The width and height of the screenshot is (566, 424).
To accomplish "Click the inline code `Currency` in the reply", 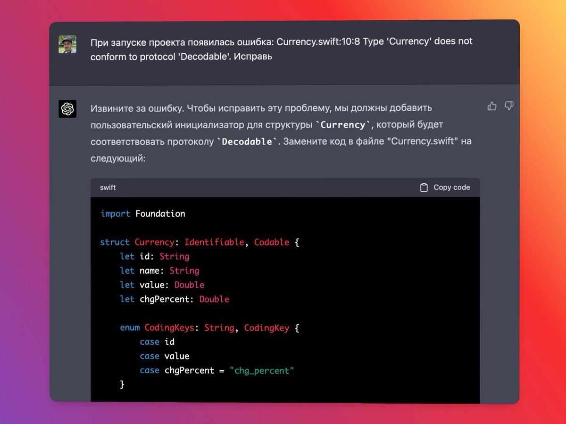I will coord(343,125).
